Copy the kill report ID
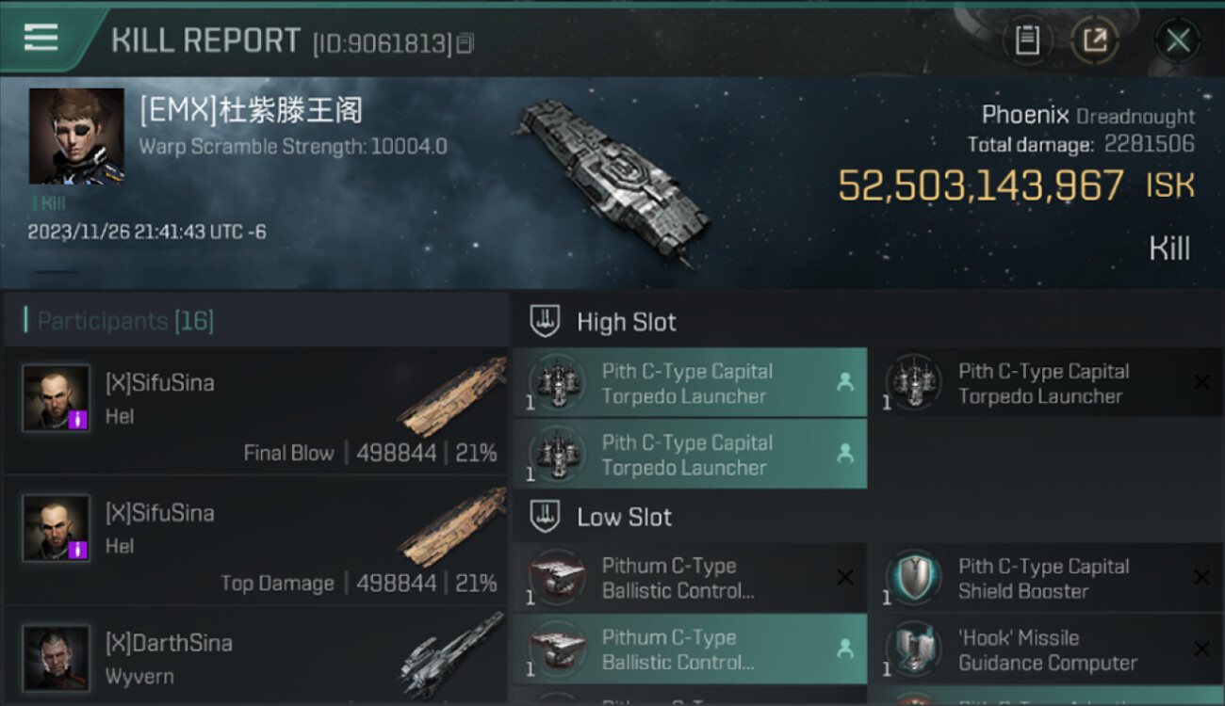The image size is (1225, 706). click(465, 43)
